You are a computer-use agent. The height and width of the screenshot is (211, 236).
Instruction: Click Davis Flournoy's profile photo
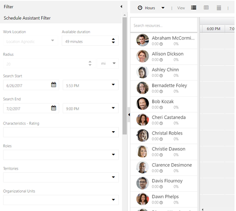tap(143, 183)
